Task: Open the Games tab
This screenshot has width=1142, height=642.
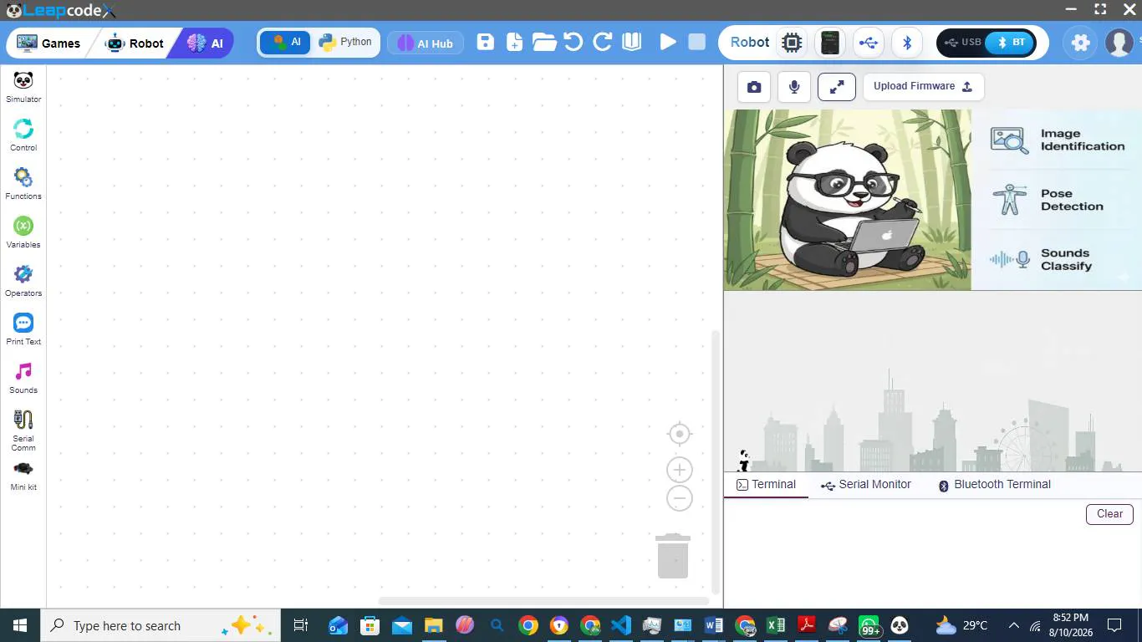Action: click(x=49, y=43)
